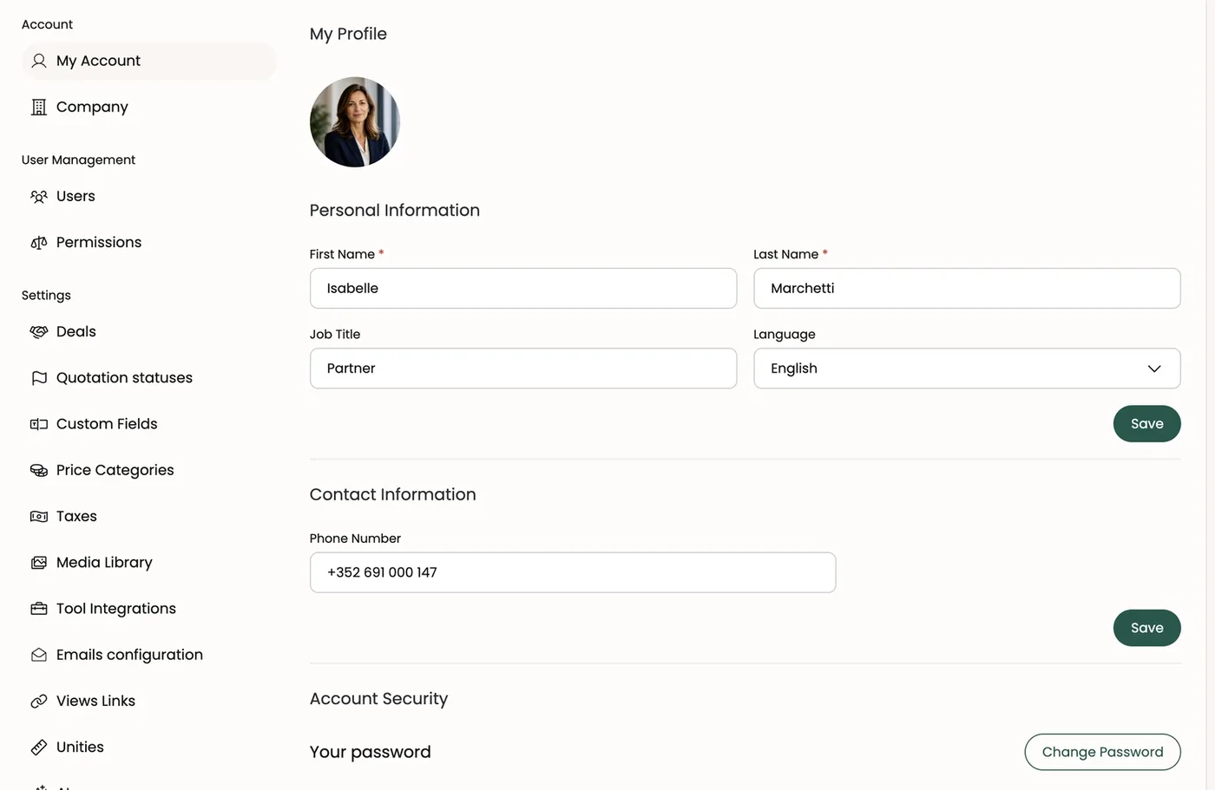Screen dimensions: 1215x790
Task: Click the Emails configuration envelope icon
Action: [x=39, y=655]
